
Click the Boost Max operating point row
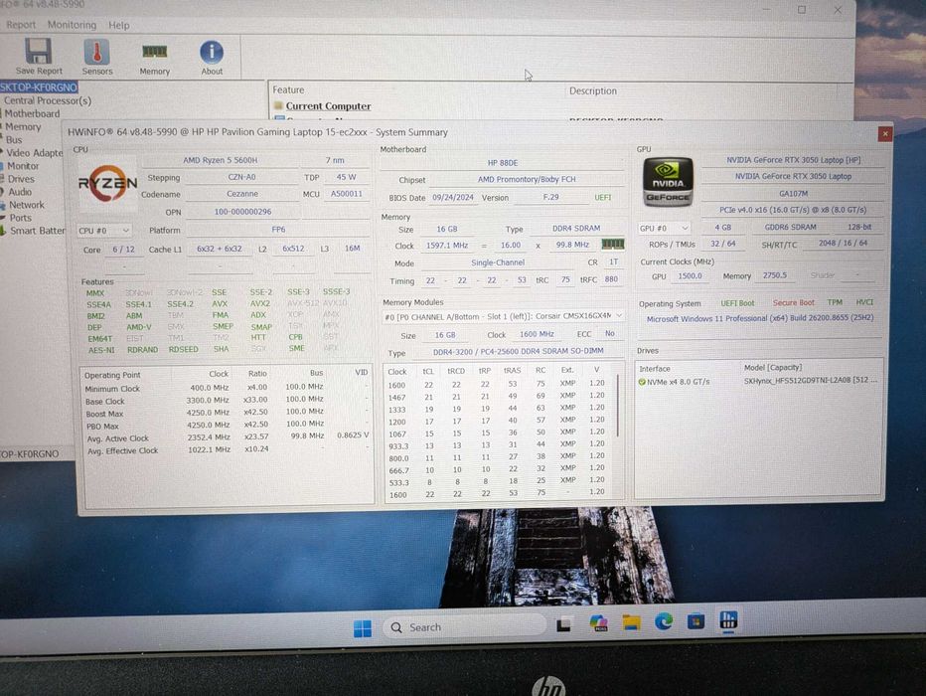(x=228, y=413)
